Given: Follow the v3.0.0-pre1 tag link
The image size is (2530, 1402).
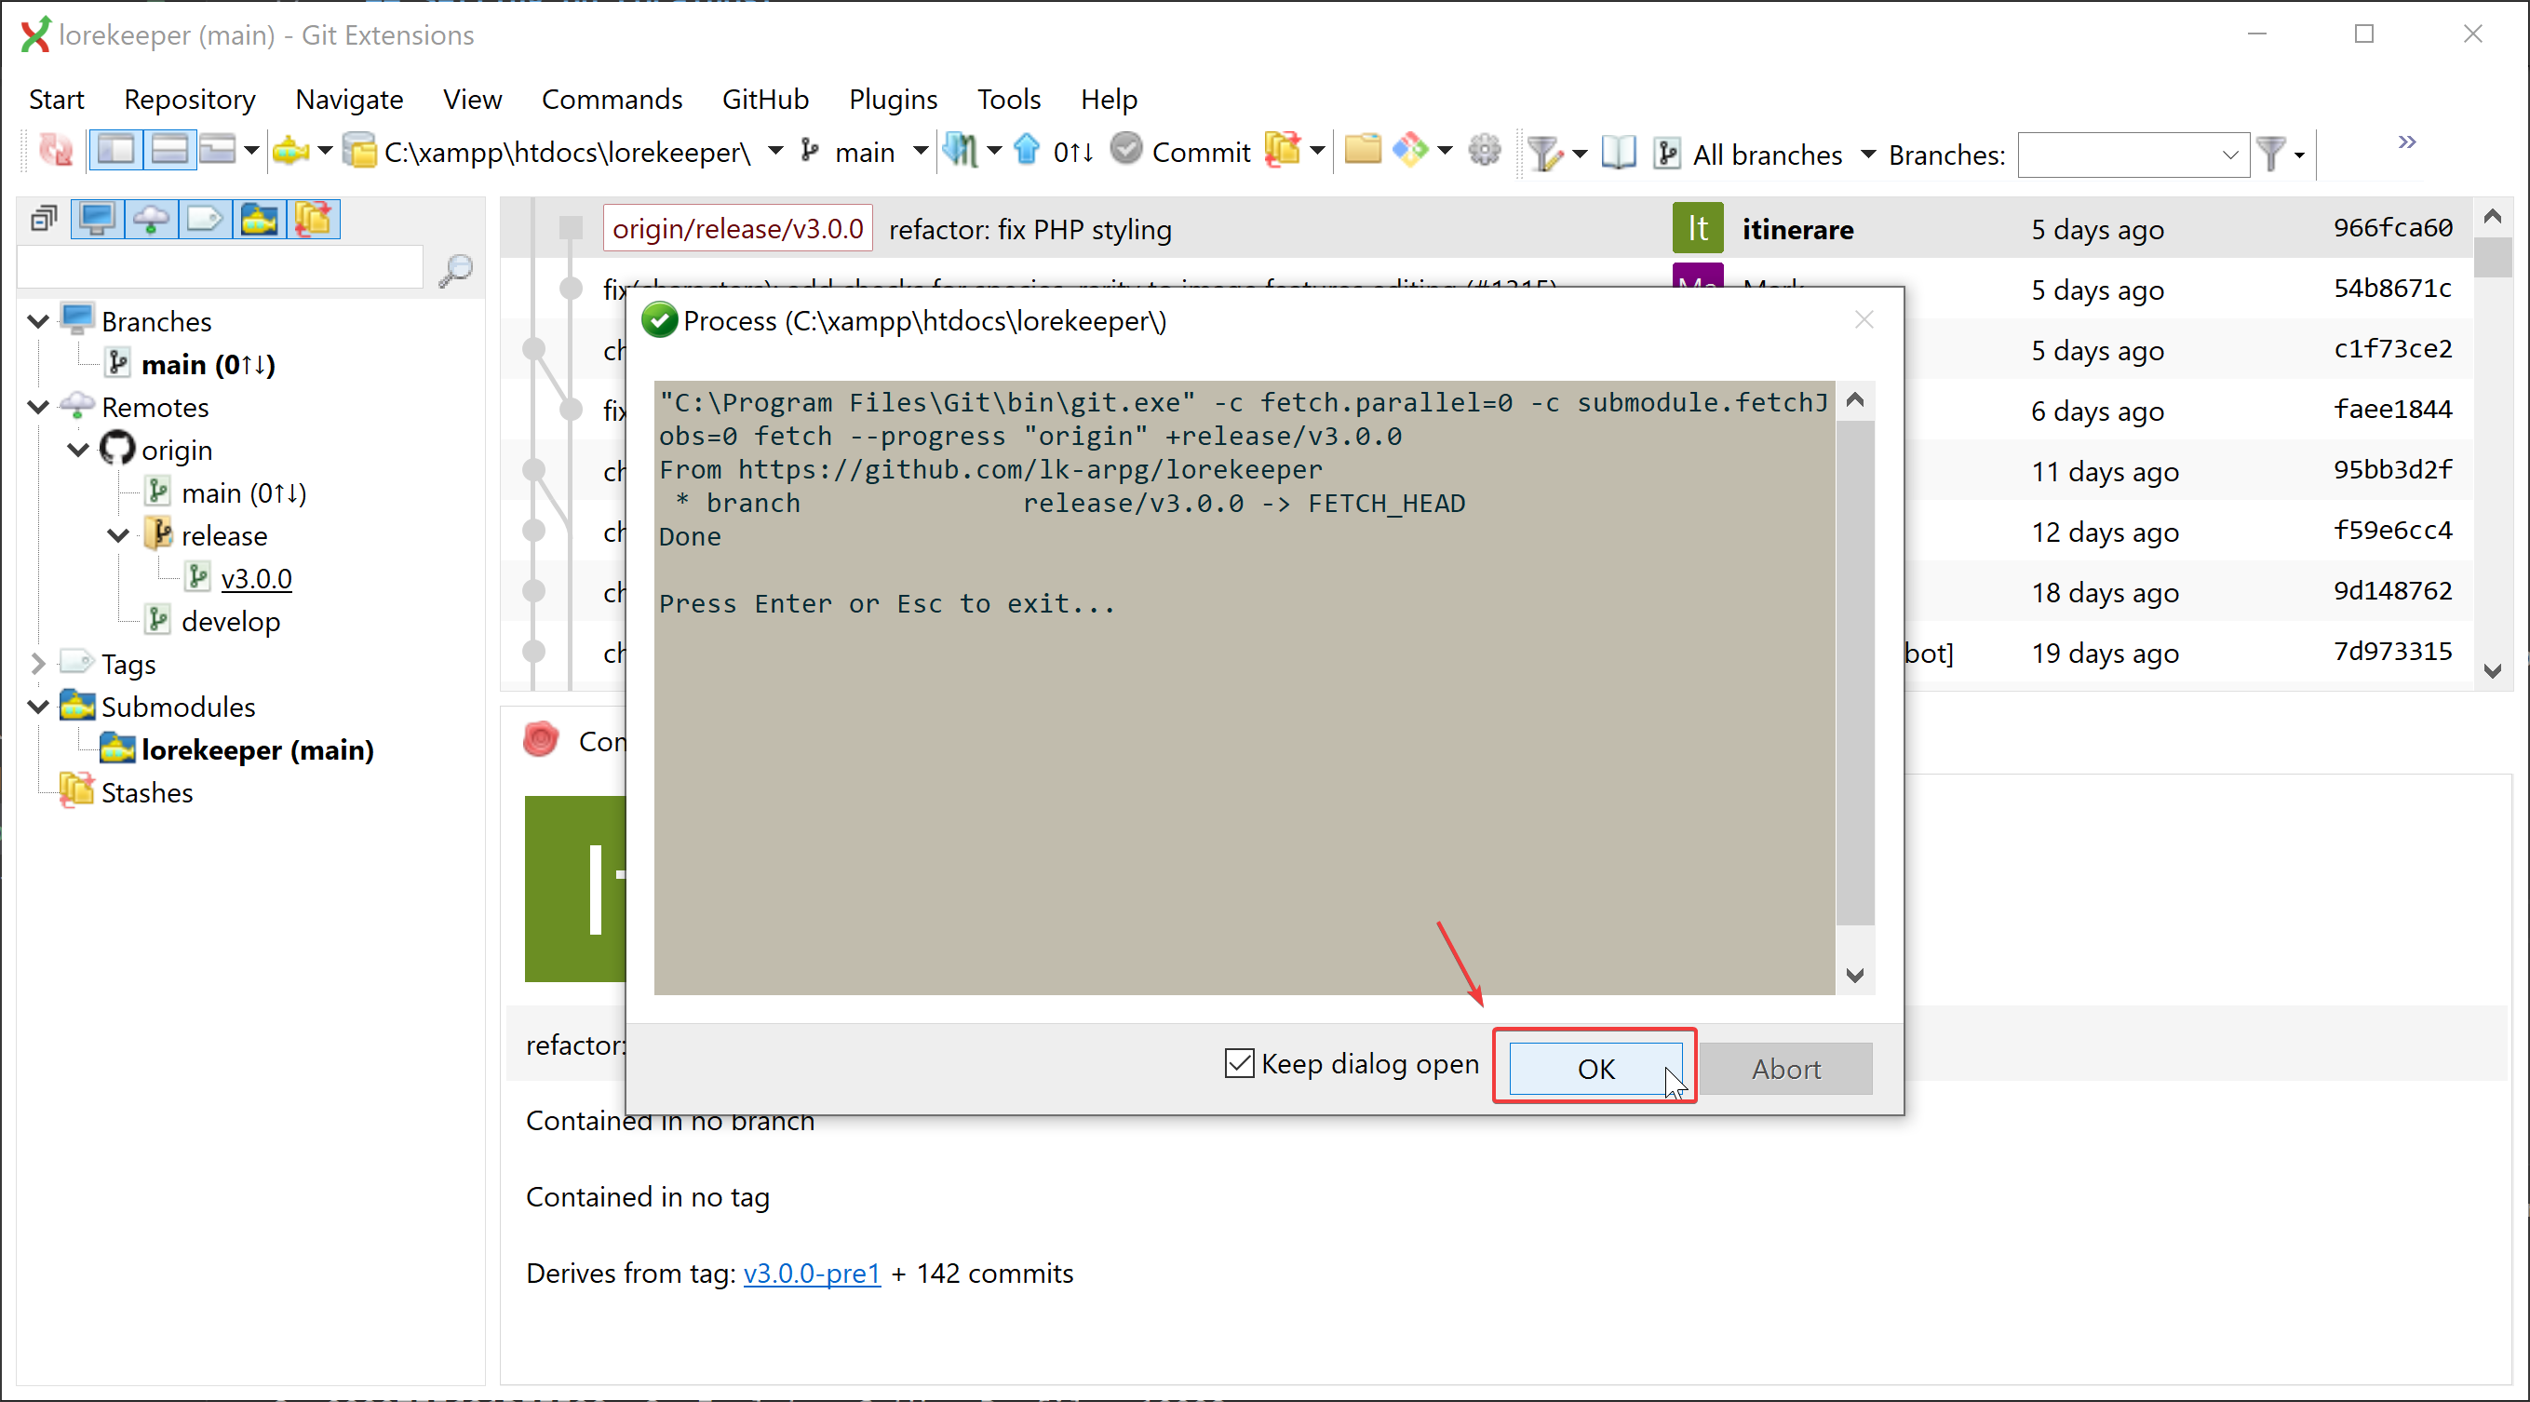Looking at the screenshot, I should point(812,1274).
